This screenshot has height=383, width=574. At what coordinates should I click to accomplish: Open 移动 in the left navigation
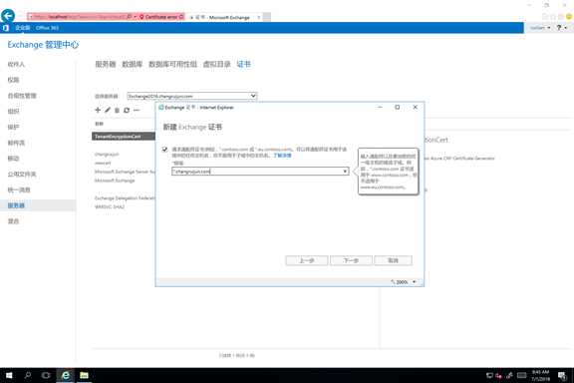(x=13, y=159)
